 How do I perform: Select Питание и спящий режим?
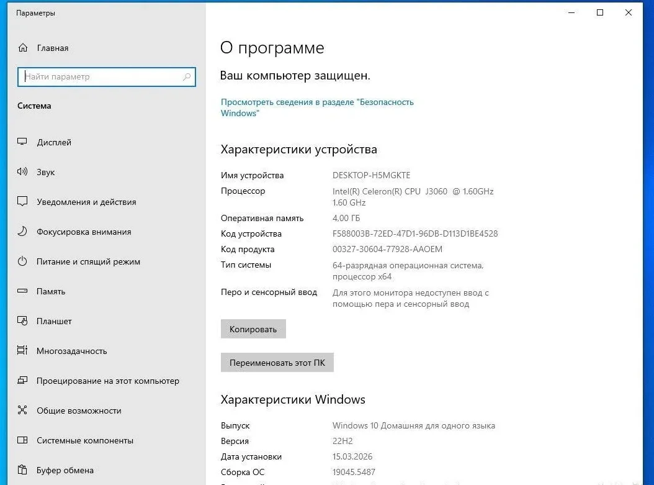[106, 261]
